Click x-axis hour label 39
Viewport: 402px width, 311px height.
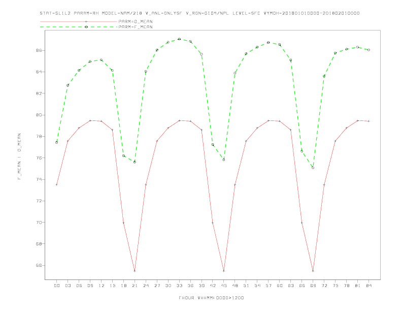[x=202, y=286]
